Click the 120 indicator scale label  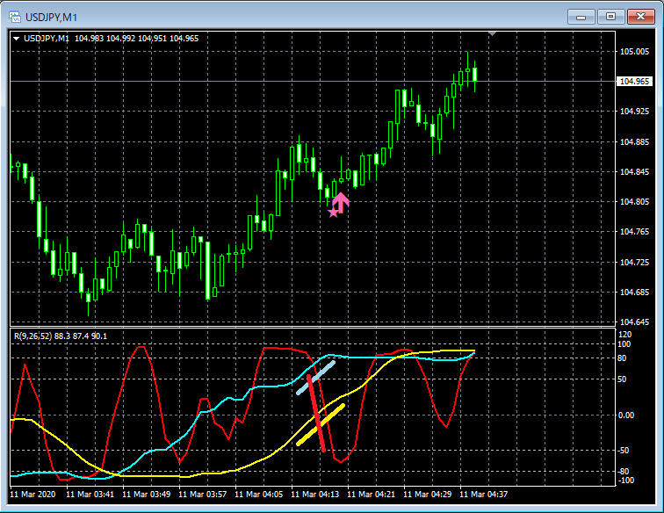(x=624, y=335)
